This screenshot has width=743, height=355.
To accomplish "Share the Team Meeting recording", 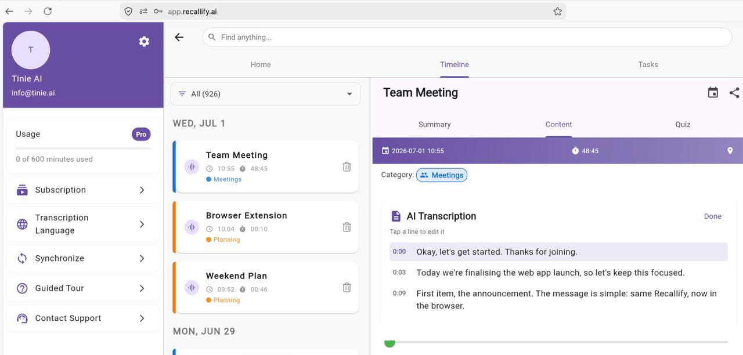I will point(734,92).
